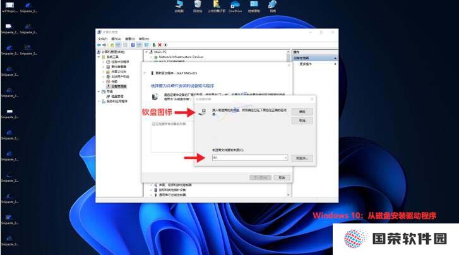Viewport: 459px width, 255px height.
Task: Click the 性能 performance icon in tree
Action: [x=108, y=81]
